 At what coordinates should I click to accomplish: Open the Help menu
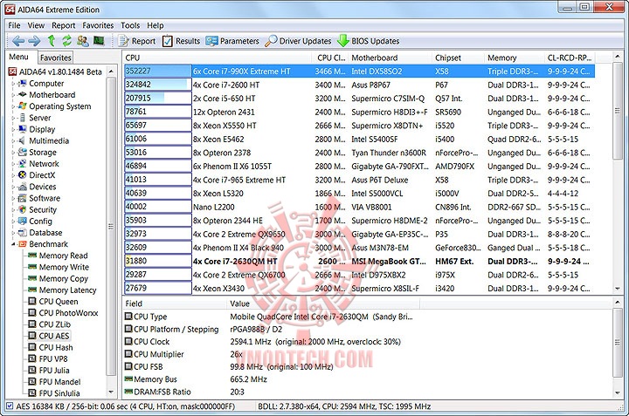tap(156, 25)
